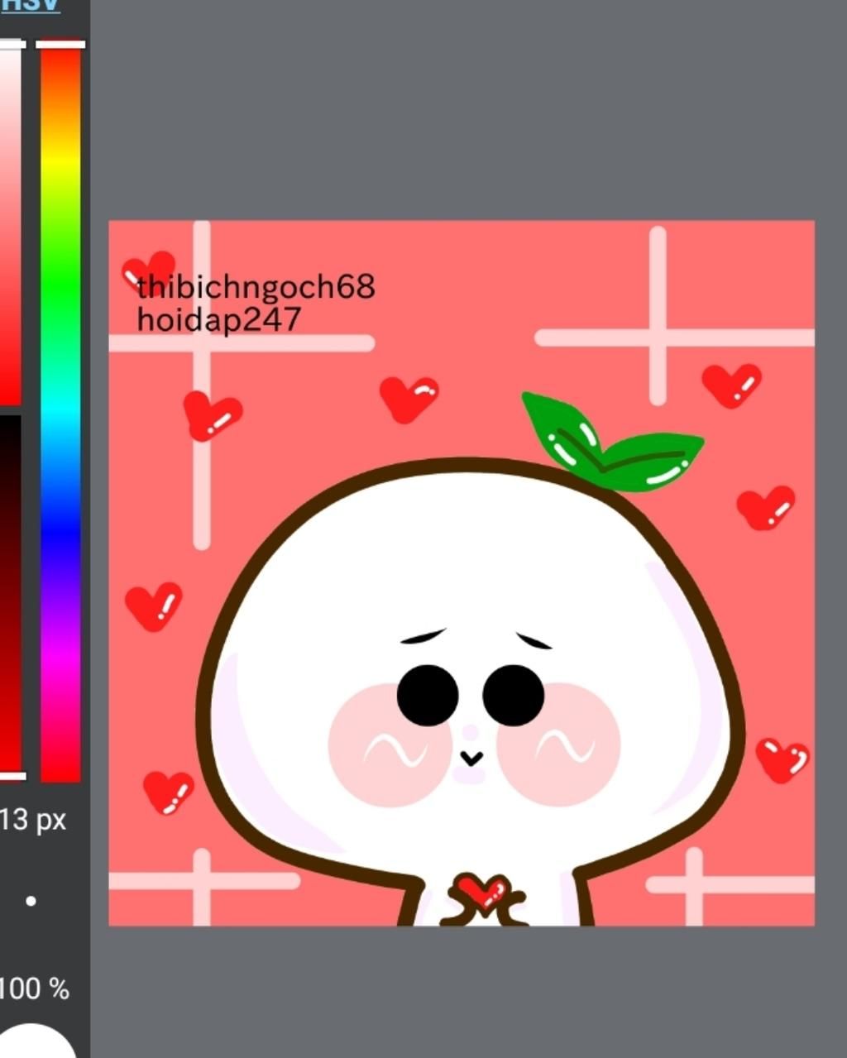Click the pink cartoon drawing canvas

coord(462,572)
